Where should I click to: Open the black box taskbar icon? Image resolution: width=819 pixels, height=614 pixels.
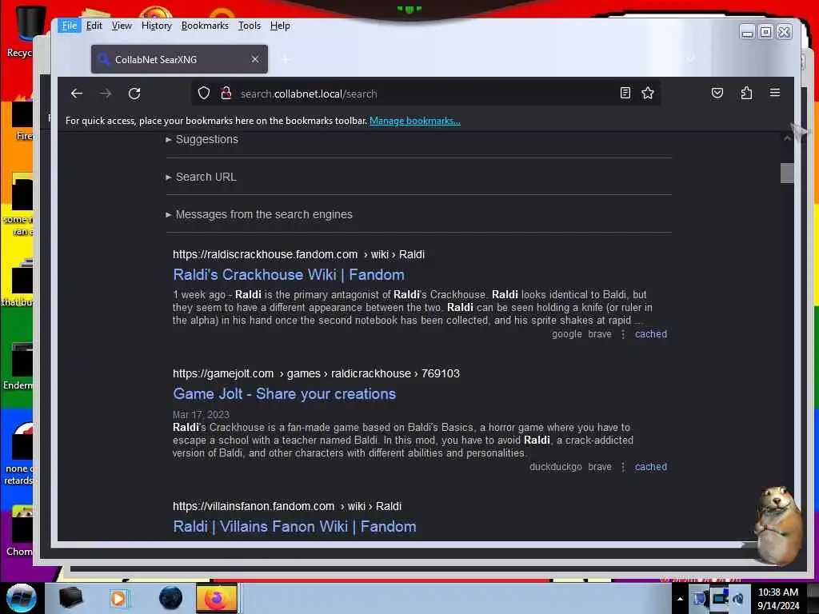click(70, 598)
